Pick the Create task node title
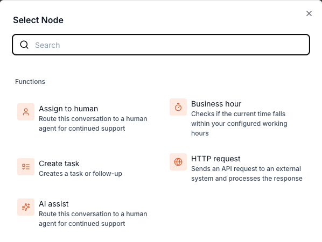This screenshot has width=322, height=242. pos(59,163)
